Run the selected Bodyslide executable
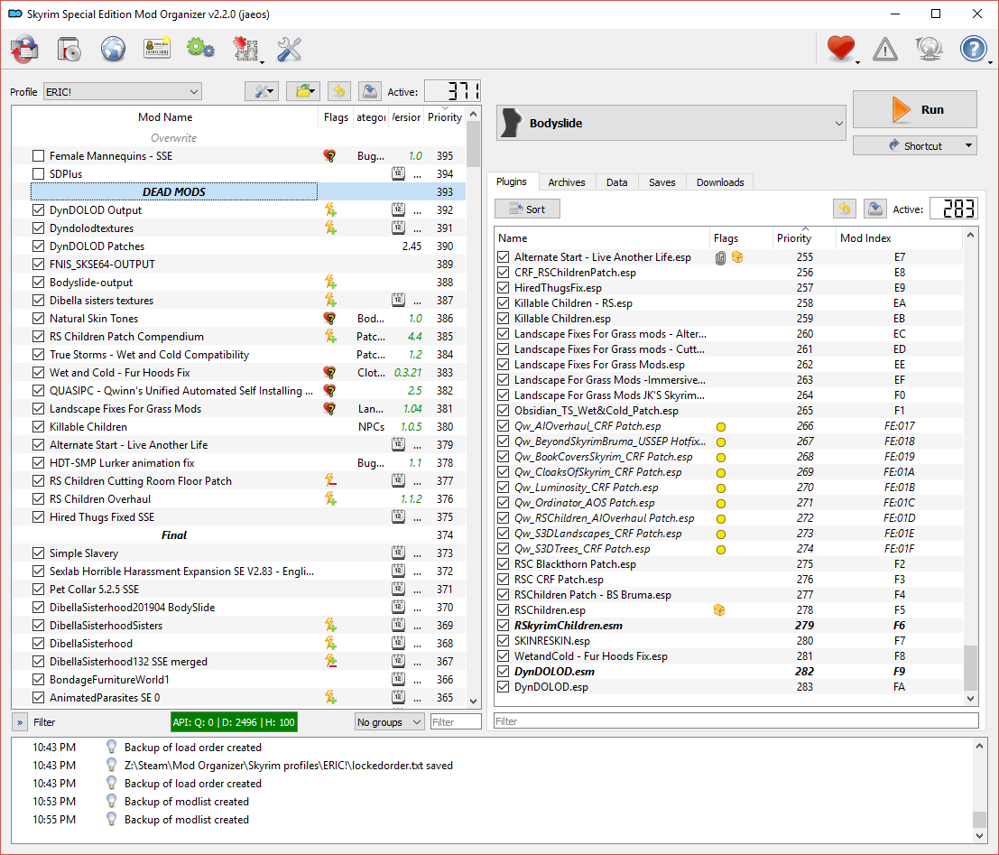Image resolution: width=999 pixels, height=855 pixels. pyautogui.click(x=914, y=109)
